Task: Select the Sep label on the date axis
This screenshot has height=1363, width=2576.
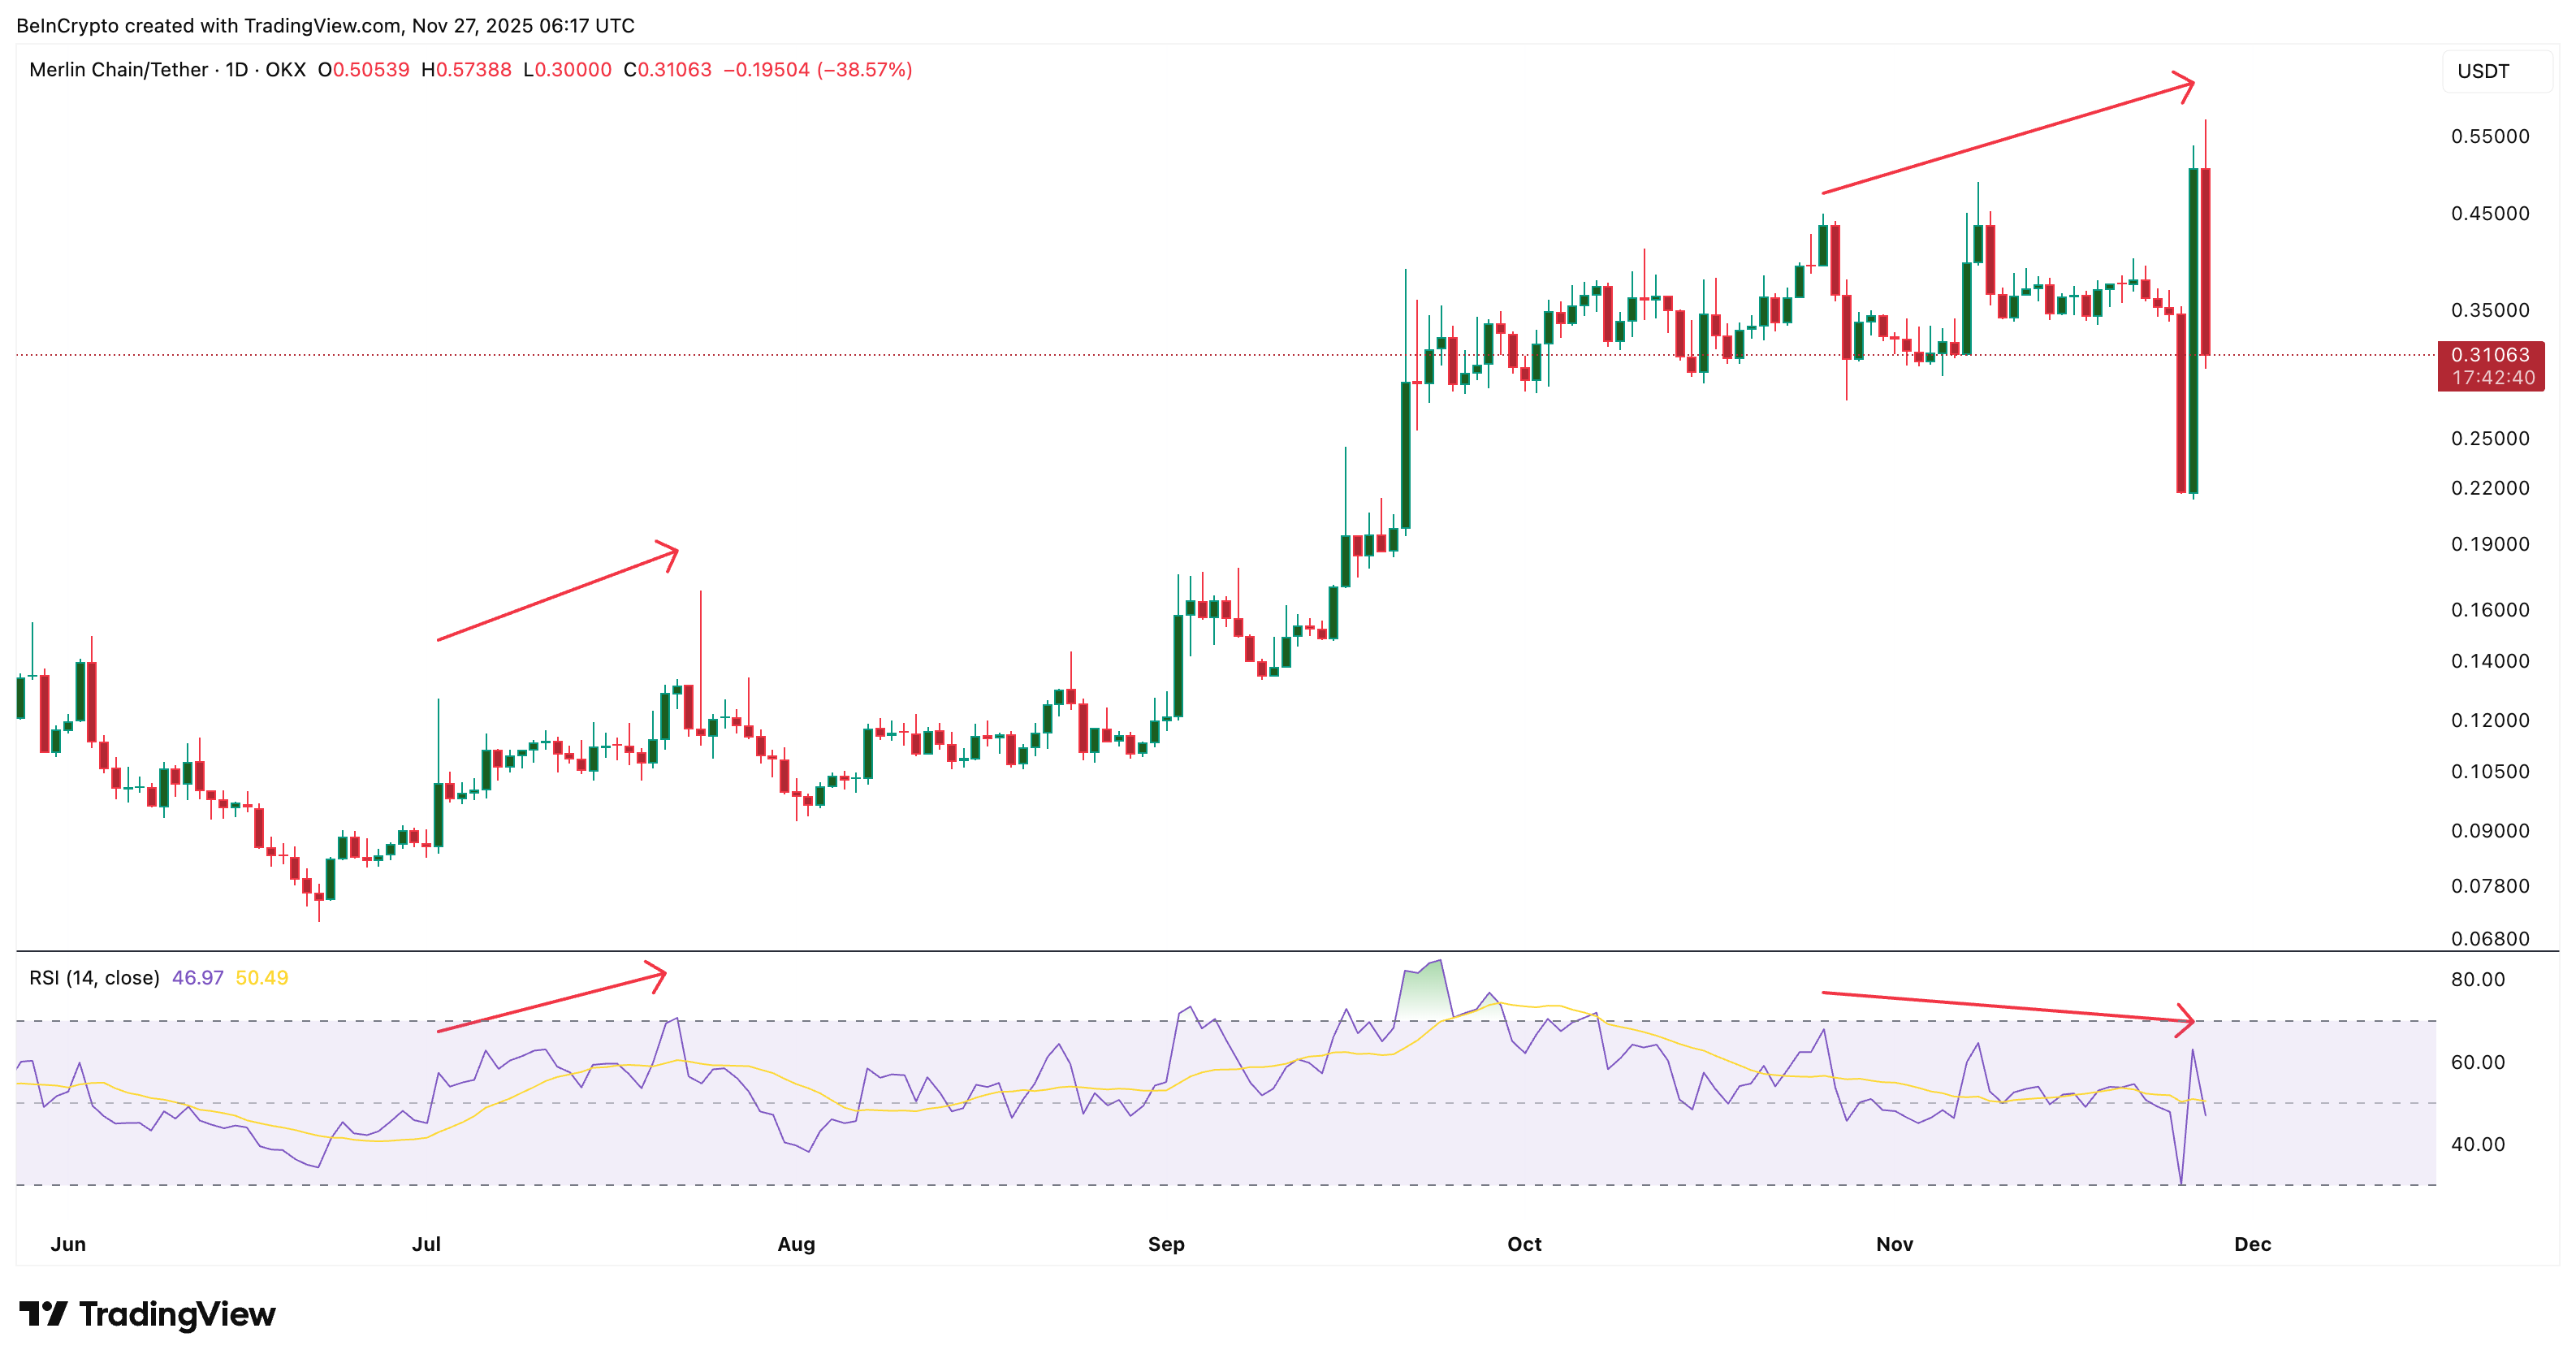Action: (1166, 1244)
